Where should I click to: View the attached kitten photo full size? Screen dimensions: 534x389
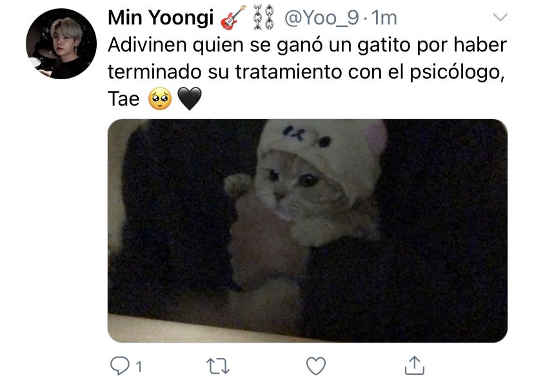click(308, 231)
